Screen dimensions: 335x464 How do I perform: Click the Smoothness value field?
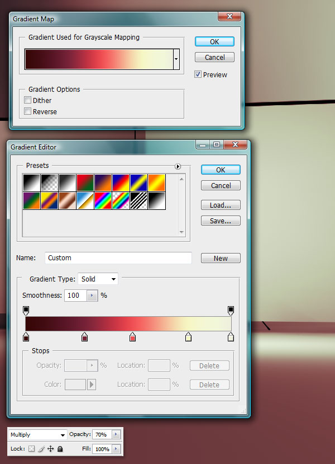75,296
